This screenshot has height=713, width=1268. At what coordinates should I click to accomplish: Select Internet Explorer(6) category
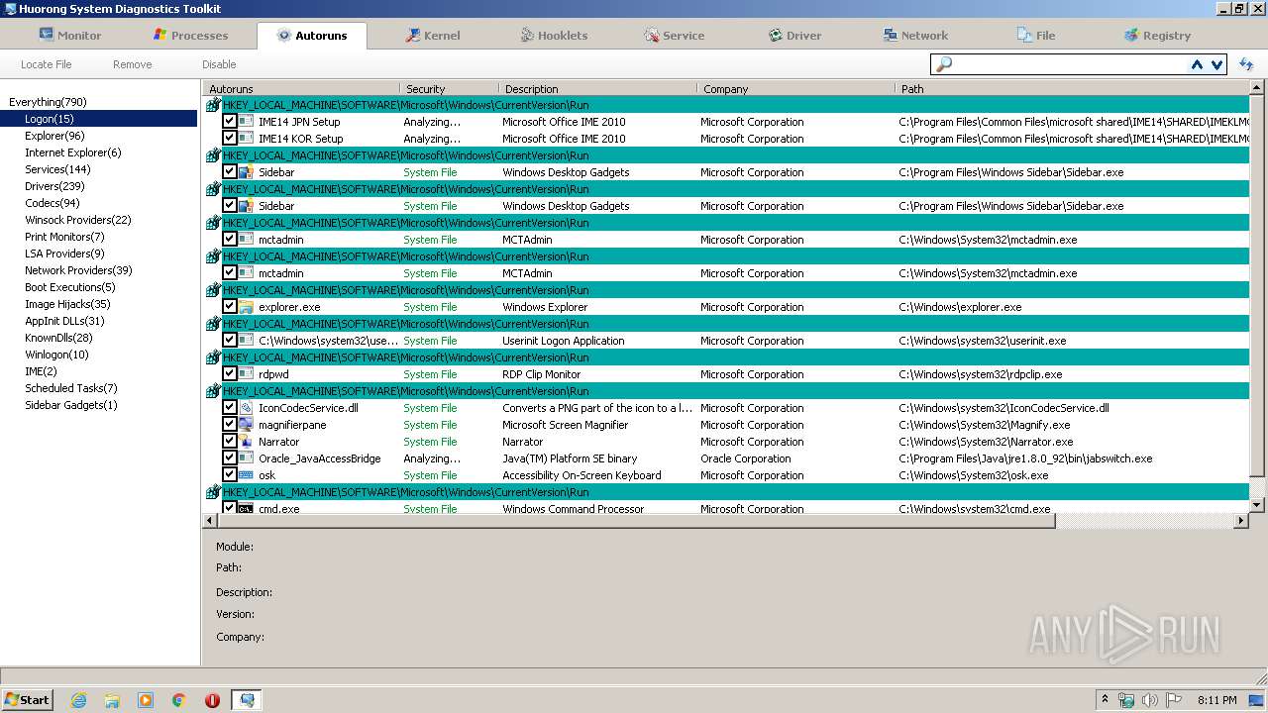[x=73, y=153]
